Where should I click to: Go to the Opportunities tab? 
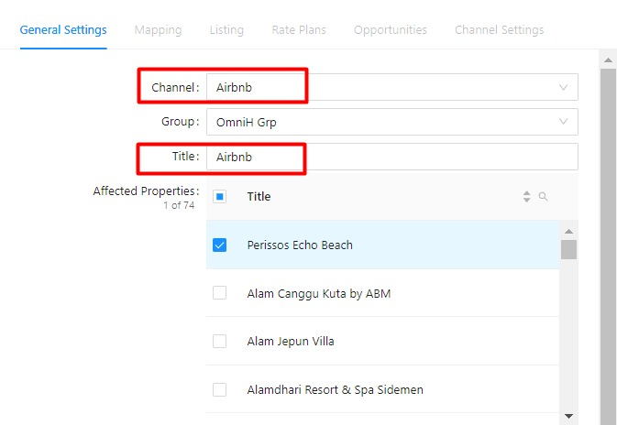[391, 30]
